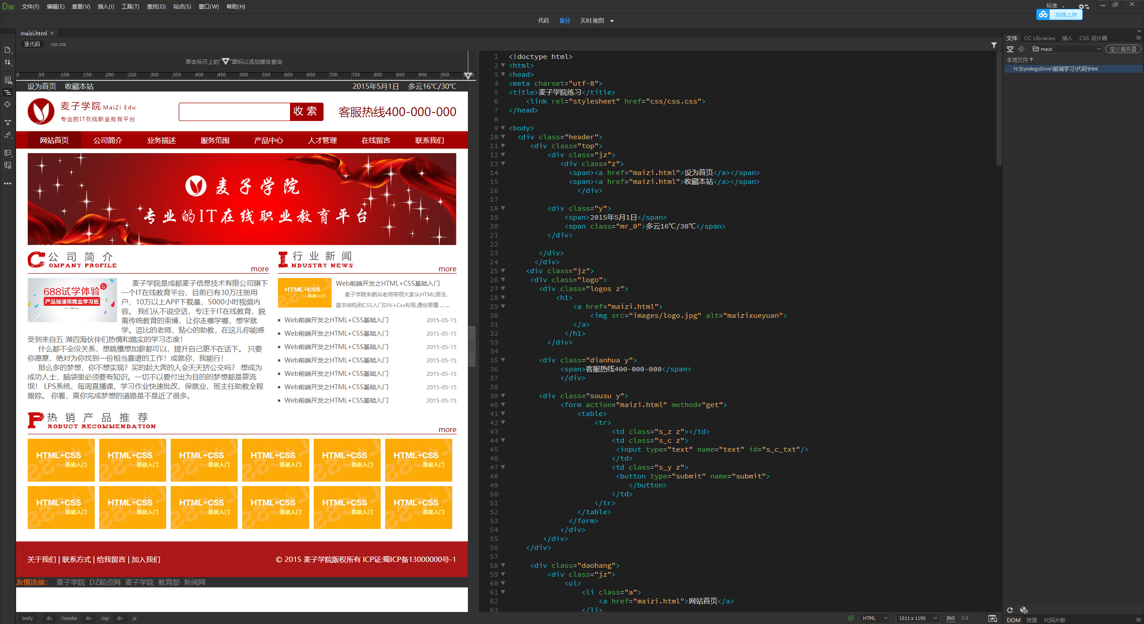
Task: Click the filter funnel icon above the code pane
Action: coord(994,45)
